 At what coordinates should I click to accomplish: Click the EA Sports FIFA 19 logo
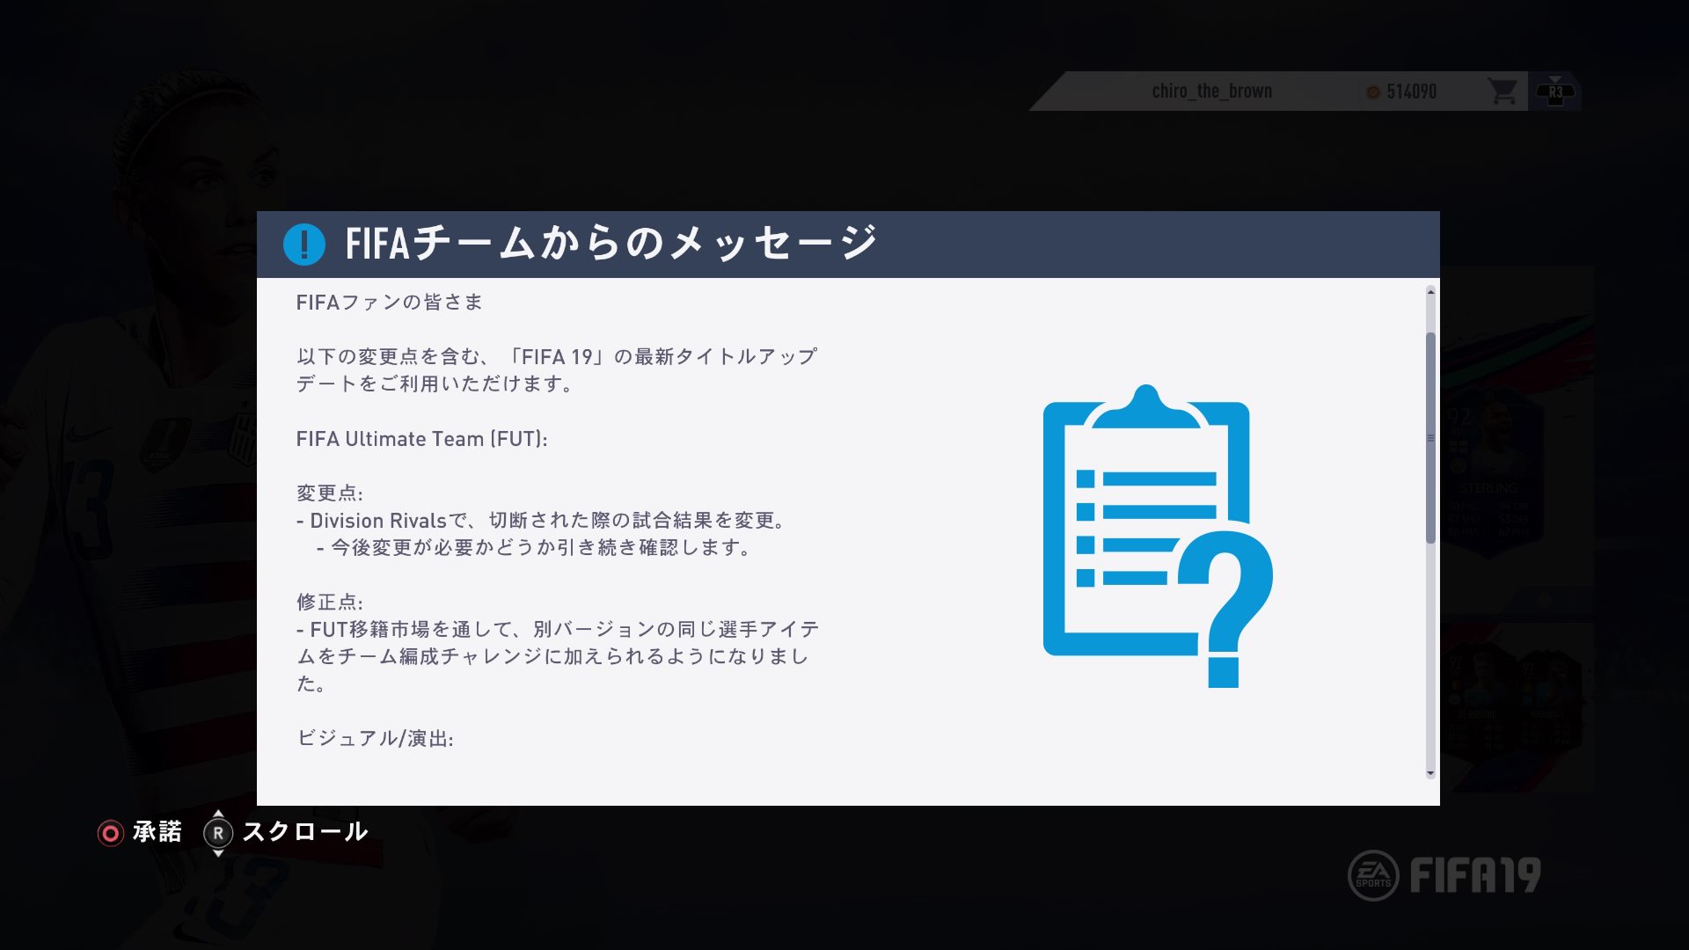pos(1444,875)
